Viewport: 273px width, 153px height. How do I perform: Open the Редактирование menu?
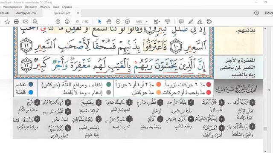pyautogui.click(x=12, y=7)
